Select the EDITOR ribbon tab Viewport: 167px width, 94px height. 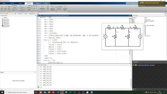tap(29, 3)
